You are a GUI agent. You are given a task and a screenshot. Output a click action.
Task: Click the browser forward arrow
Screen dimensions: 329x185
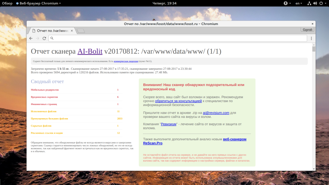[x=38, y=38]
